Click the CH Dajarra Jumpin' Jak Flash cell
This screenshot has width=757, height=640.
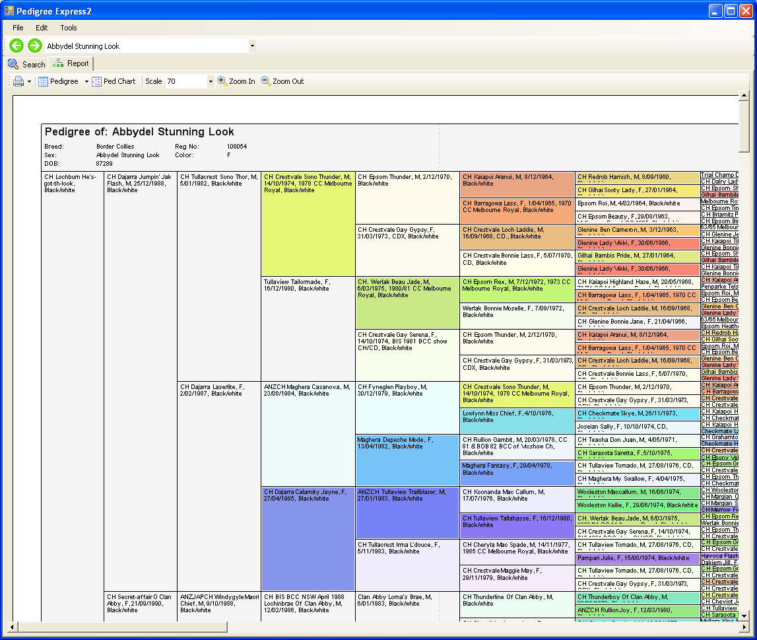tap(141, 382)
